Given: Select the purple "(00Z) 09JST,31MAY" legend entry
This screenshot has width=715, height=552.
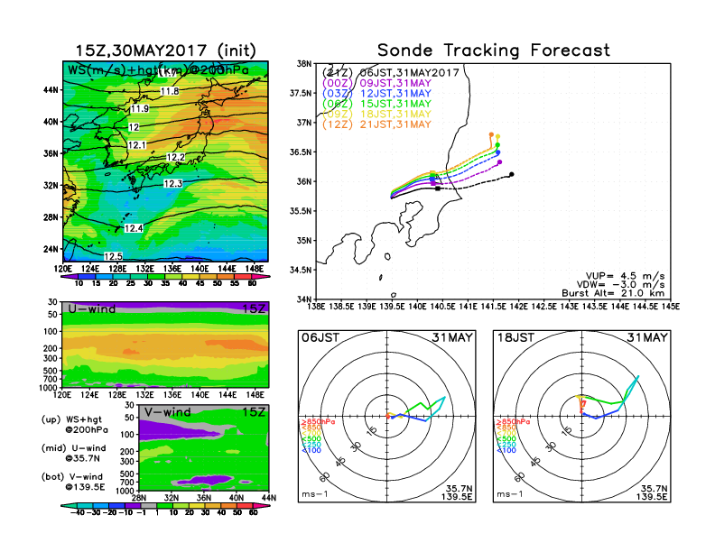Looking at the screenshot, I should (376, 83).
